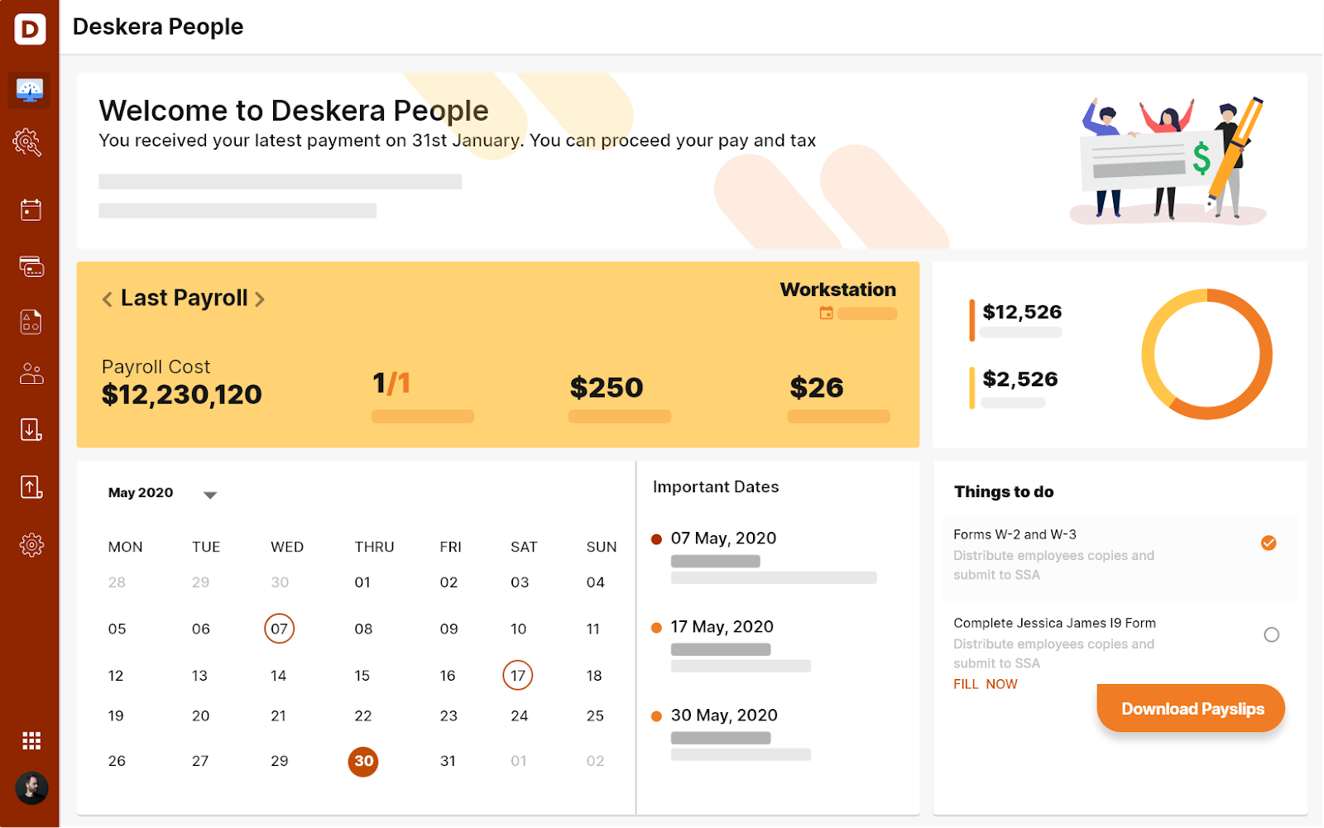Uncheck the Forms W-2 and W-3 task
The image size is (1324, 828).
[1268, 543]
